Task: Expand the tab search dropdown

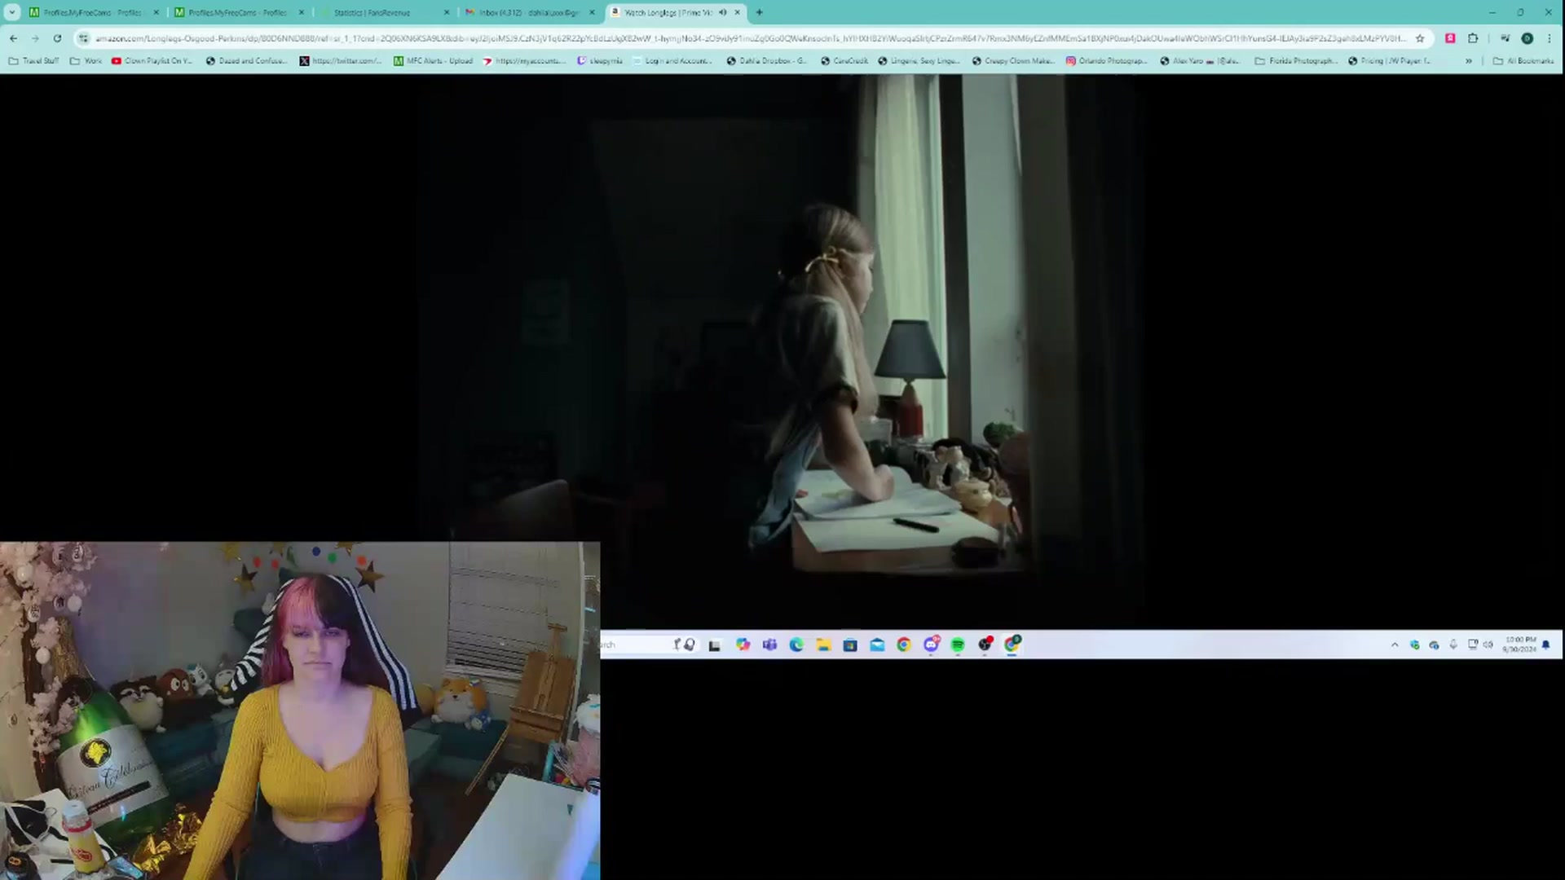Action: pos(11,12)
